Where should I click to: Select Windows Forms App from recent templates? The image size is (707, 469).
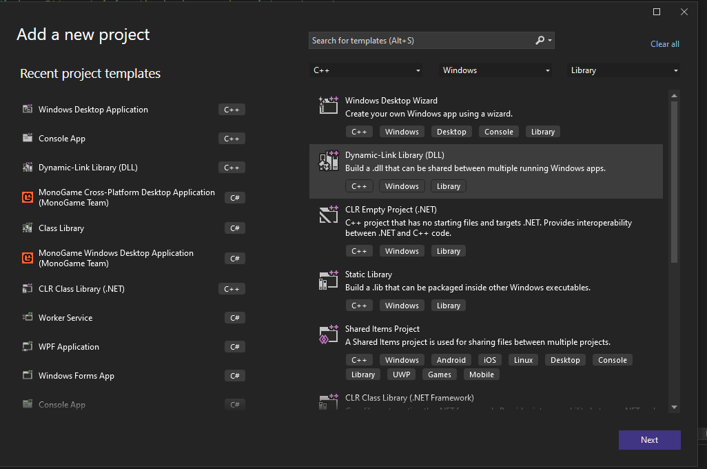(76, 376)
